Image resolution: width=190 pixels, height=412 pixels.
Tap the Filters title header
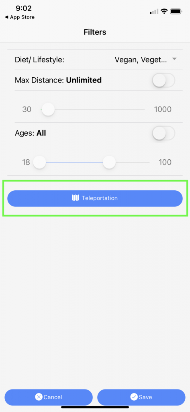click(95, 32)
